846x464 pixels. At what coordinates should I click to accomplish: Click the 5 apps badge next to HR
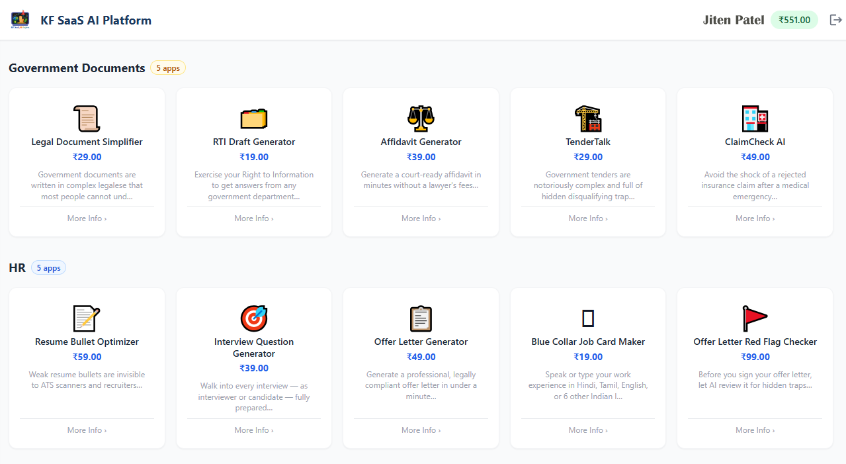click(48, 267)
